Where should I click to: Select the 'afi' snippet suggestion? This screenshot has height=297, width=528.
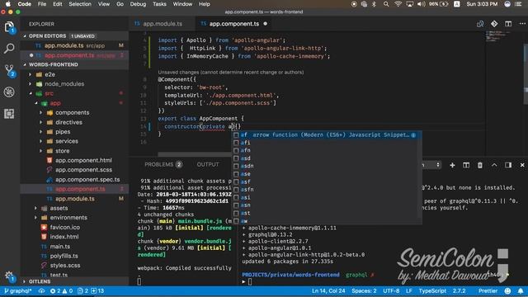[324, 143]
